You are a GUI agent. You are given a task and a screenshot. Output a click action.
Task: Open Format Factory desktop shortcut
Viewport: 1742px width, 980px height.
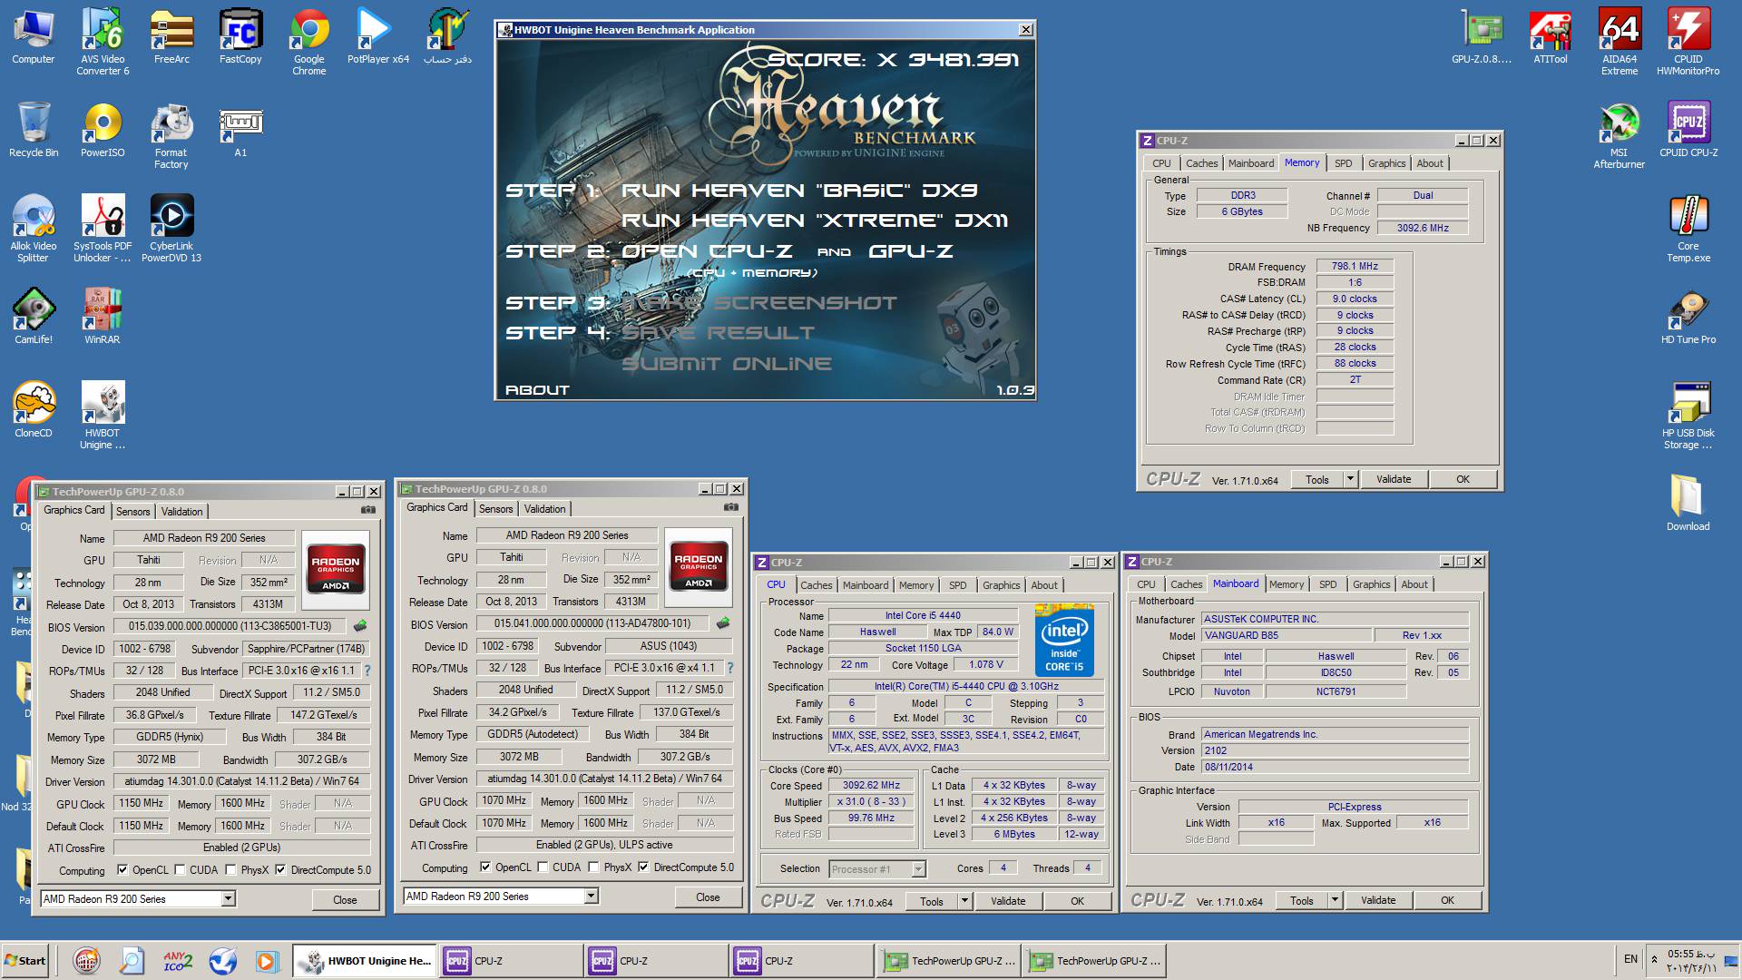coord(171,135)
